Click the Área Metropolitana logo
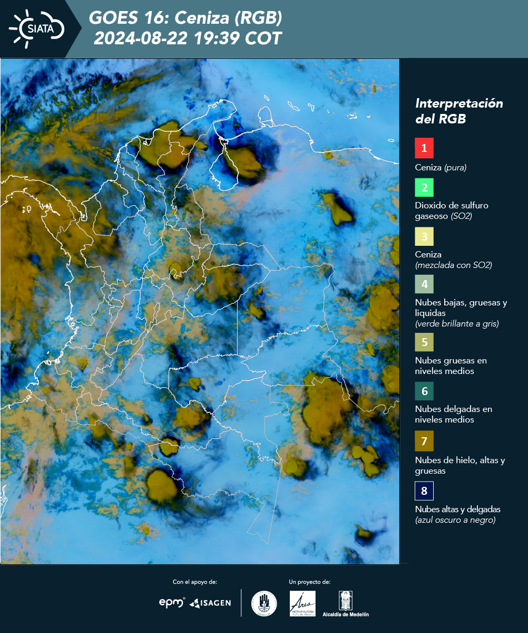This screenshot has height=633, width=528. point(303,603)
